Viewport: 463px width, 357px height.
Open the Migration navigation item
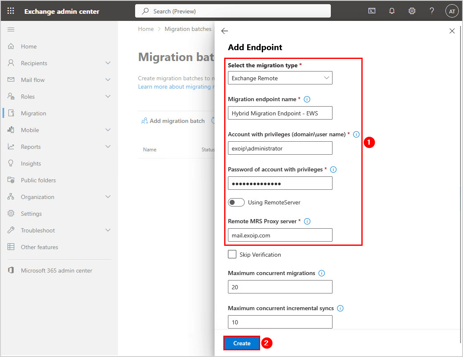pos(33,113)
